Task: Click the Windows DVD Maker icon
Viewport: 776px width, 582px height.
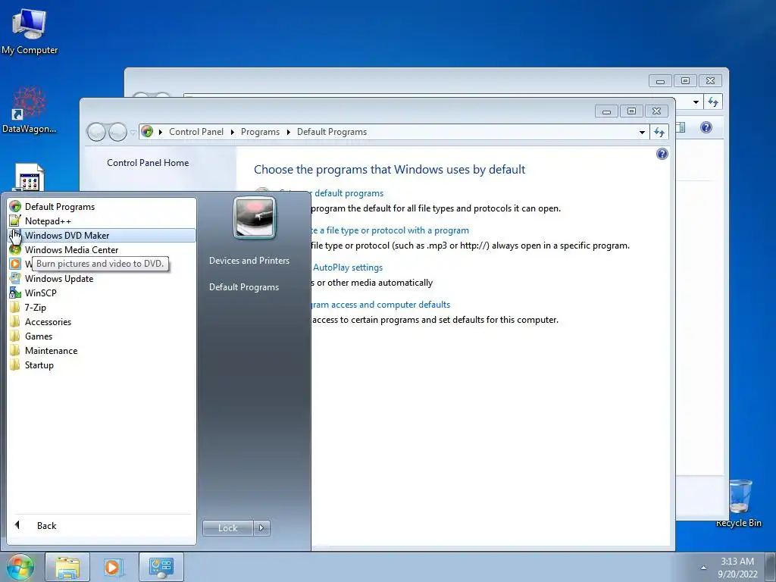Action: [15, 236]
